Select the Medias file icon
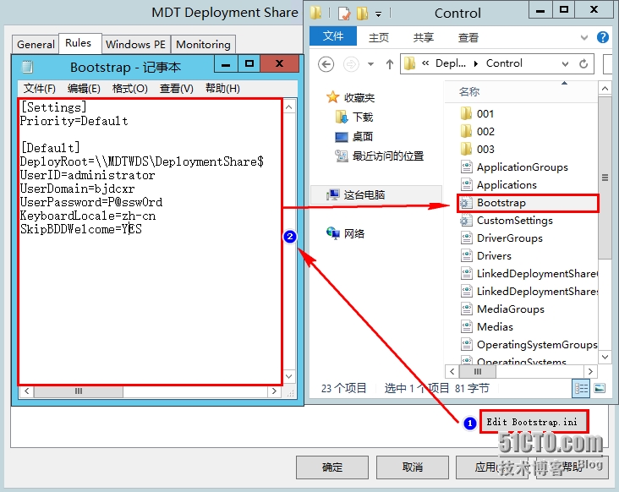Viewport: 619px width, 492px height. 466,326
